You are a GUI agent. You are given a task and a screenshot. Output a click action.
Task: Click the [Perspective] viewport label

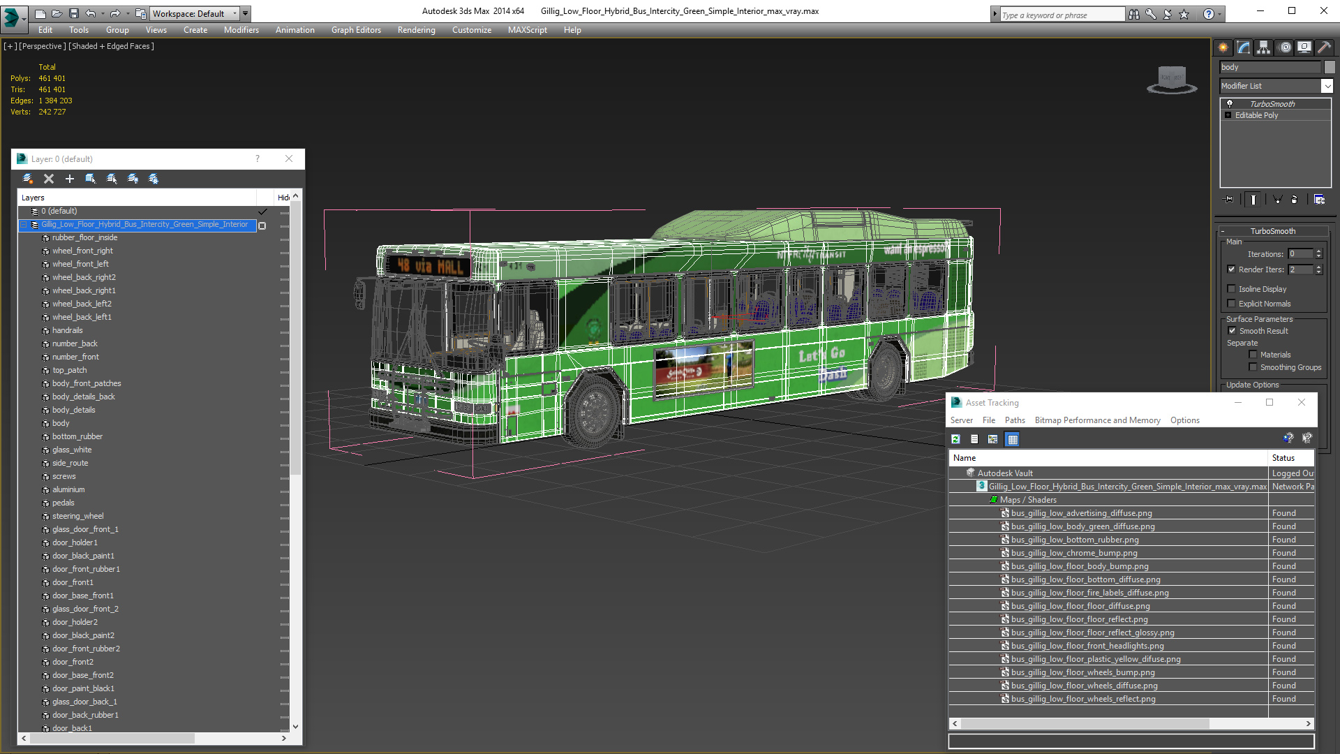(x=43, y=46)
